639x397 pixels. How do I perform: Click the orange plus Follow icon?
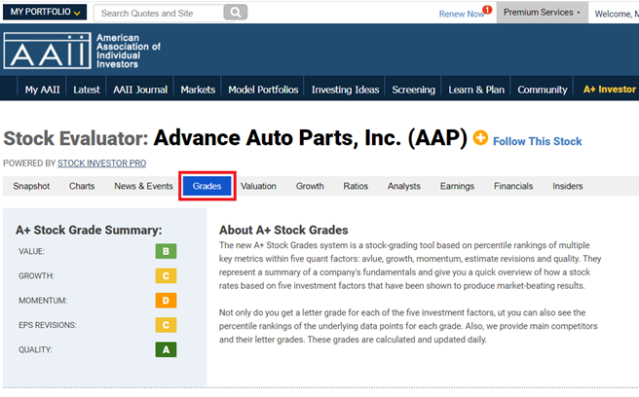[480, 137]
